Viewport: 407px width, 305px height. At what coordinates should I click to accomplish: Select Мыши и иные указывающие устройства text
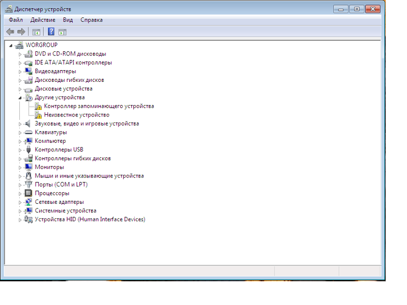tap(90, 176)
